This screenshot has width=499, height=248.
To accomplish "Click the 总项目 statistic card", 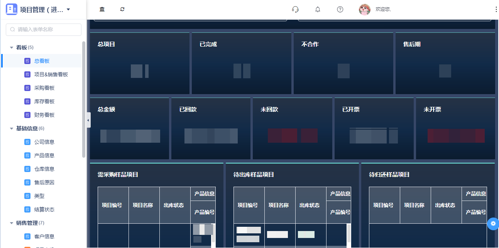I will coord(140,63).
